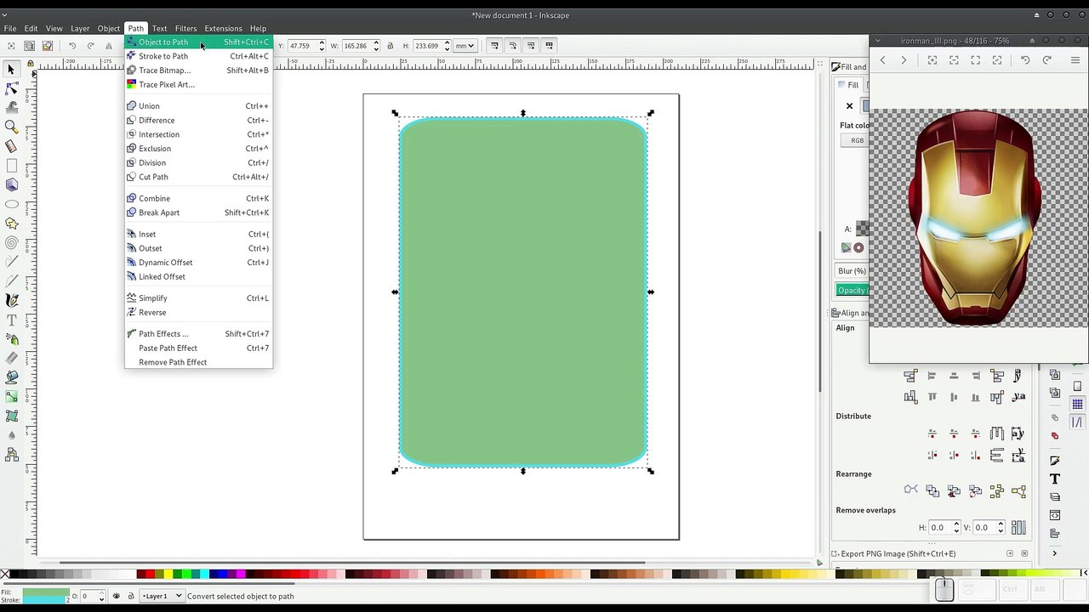
Task: Select the Text tool in left toolbox
Action: point(12,320)
